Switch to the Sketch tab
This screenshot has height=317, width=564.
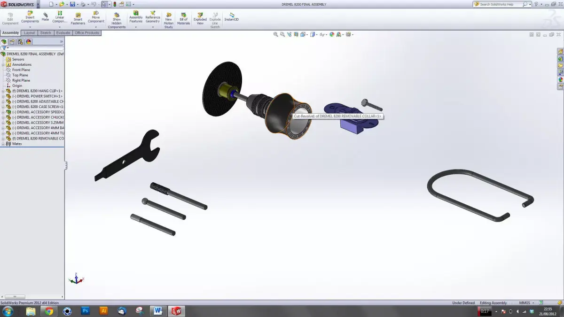(46, 33)
